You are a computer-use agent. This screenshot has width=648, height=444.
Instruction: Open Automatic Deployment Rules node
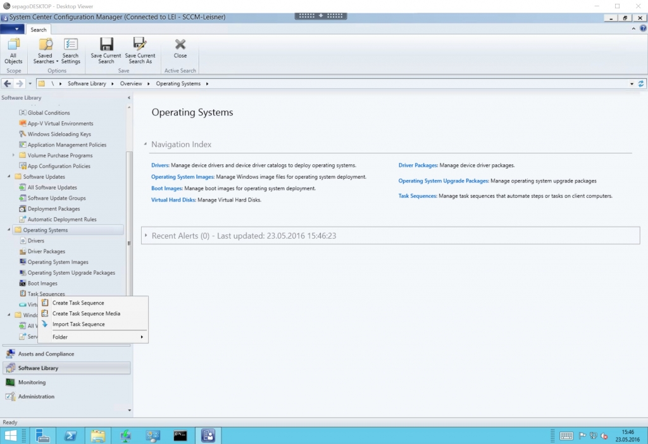tap(62, 220)
